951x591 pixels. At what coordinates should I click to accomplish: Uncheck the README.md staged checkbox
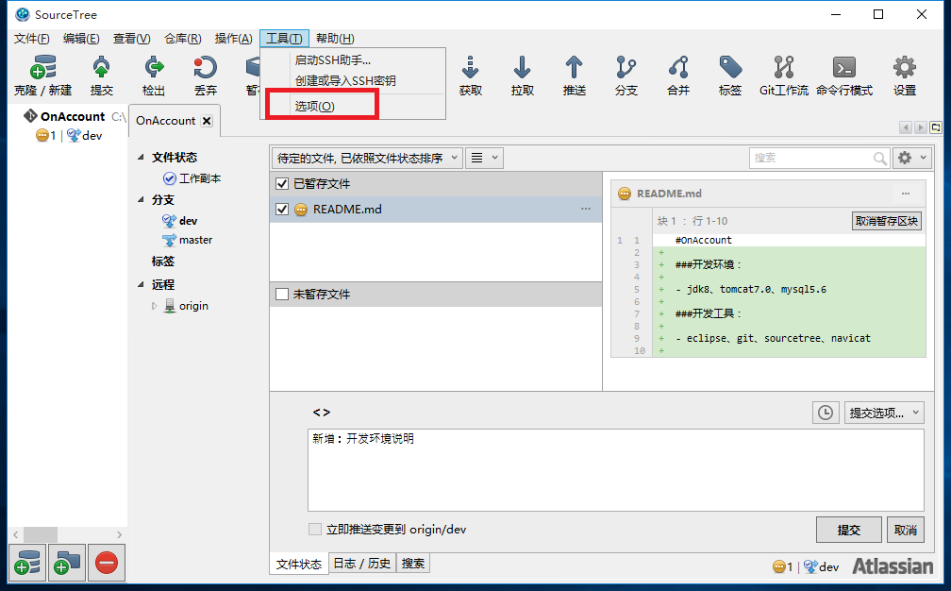[282, 209]
